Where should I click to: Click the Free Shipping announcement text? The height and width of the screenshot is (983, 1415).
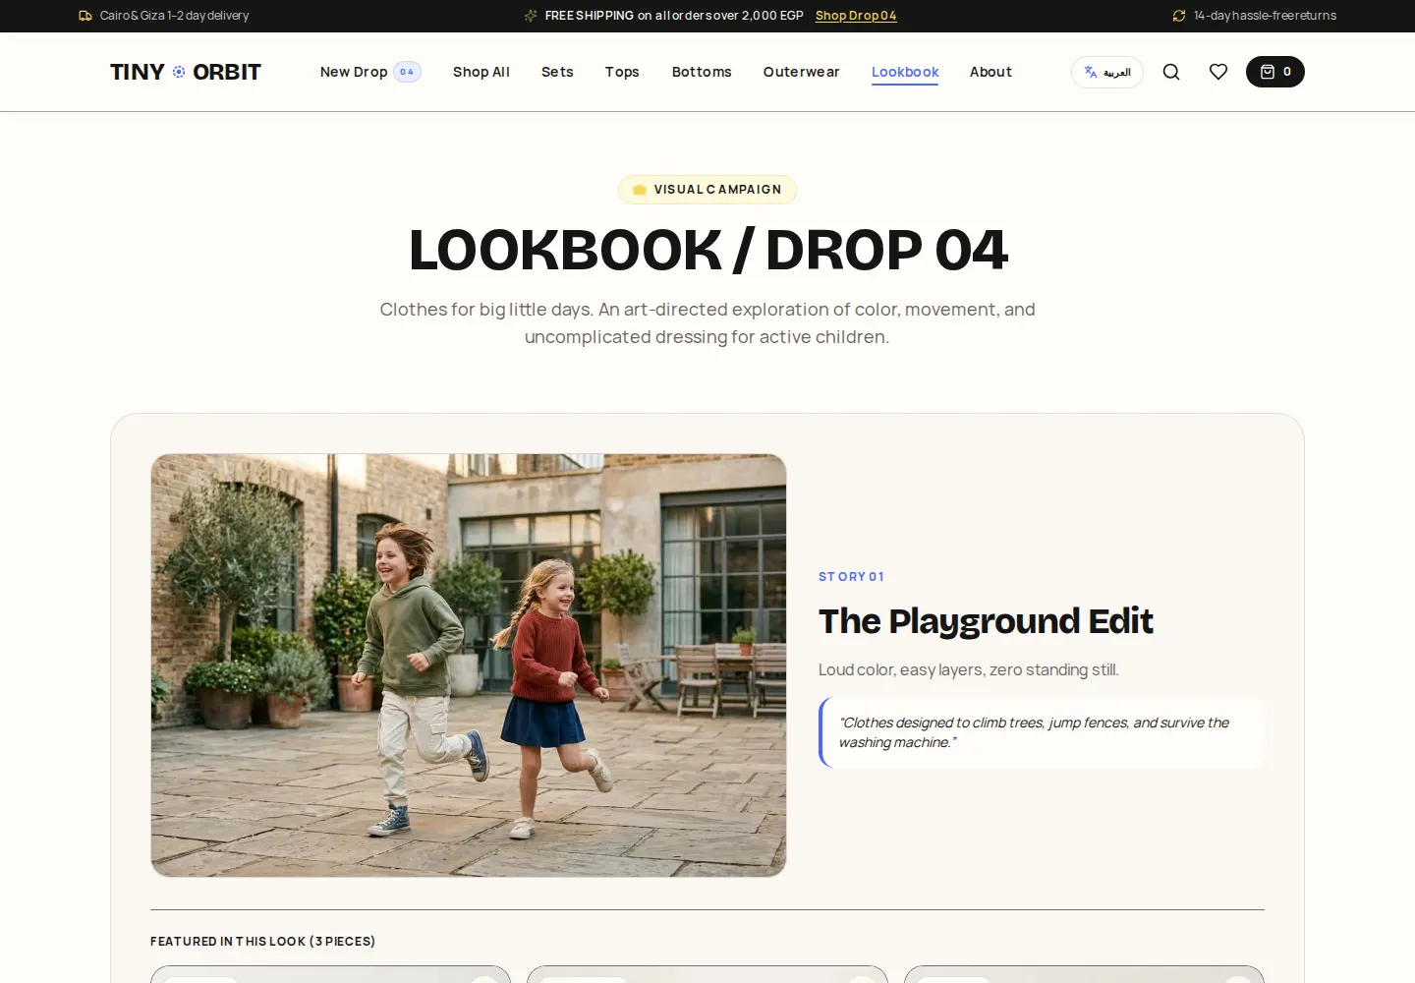(x=674, y=16)
